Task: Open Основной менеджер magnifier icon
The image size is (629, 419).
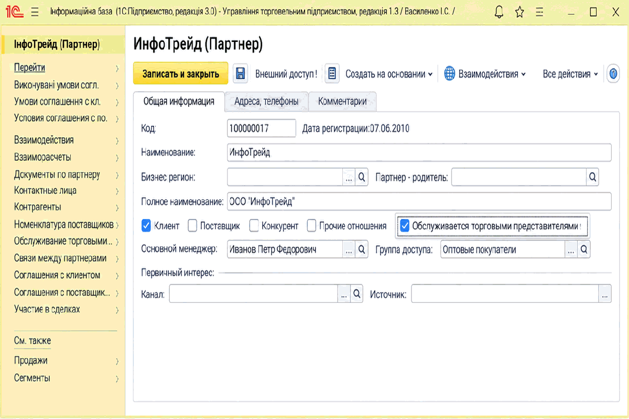Action: pyautogui.click(x=362, y=249)
